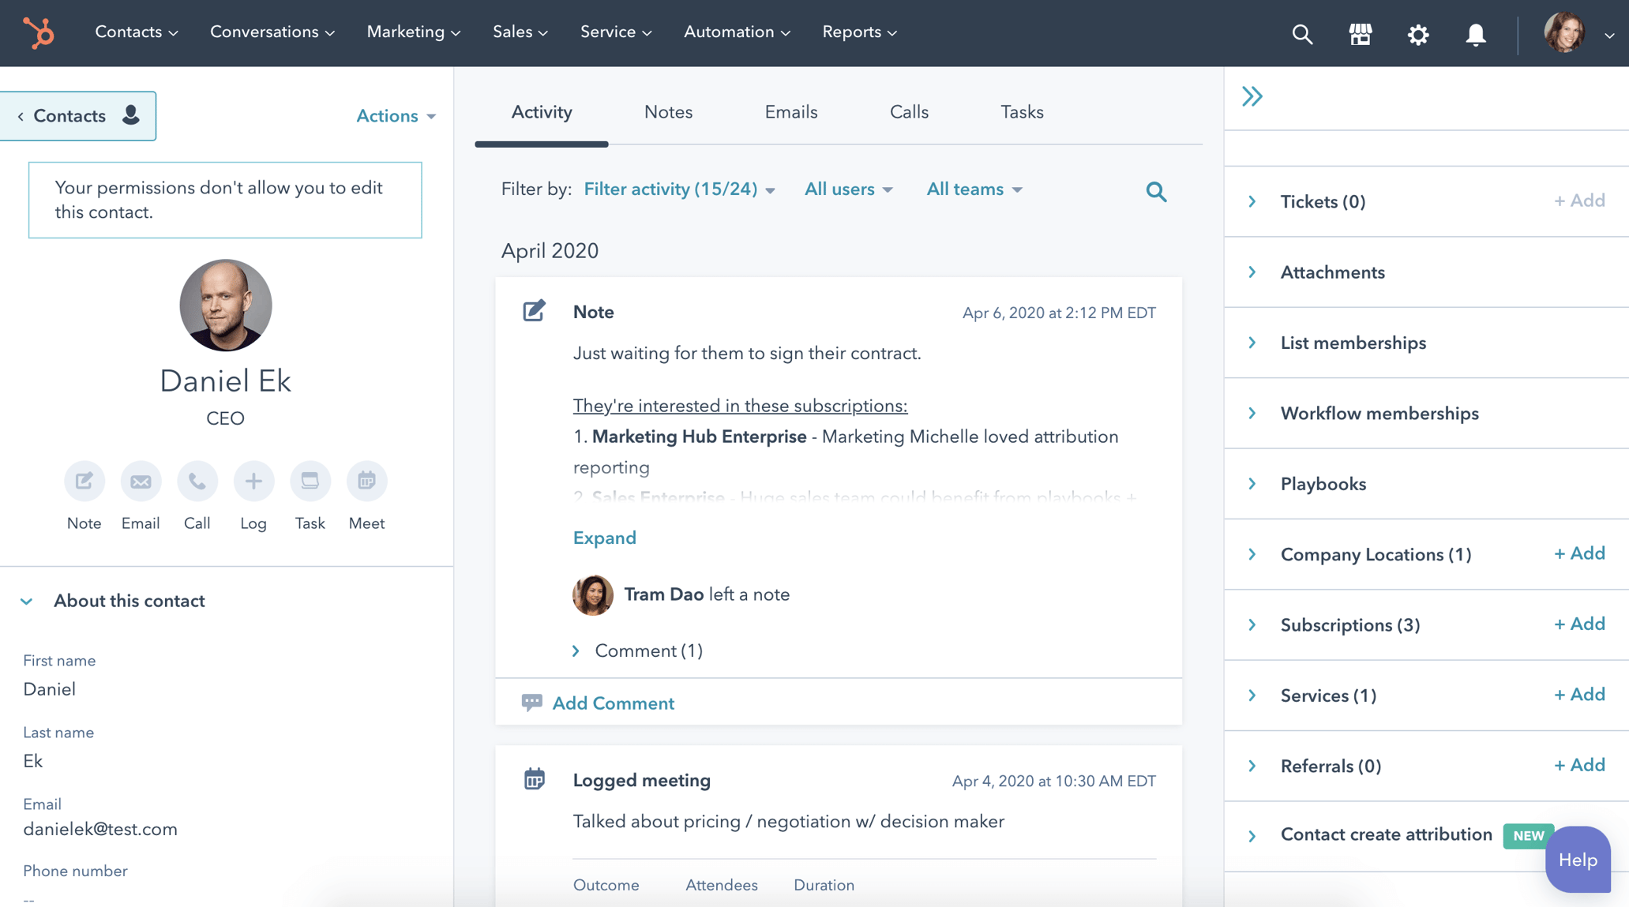
Task: Compose an email via the Email icon
Action: 141,481
